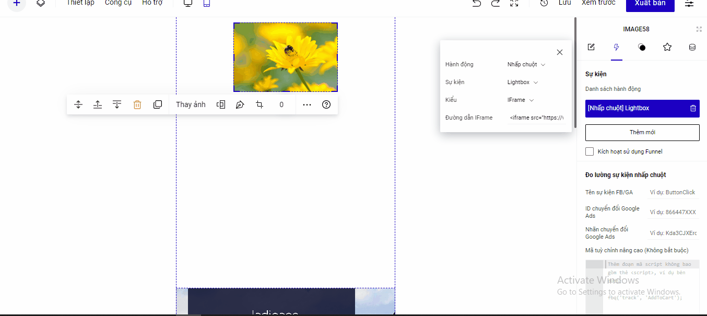Click the Thay ảnh button

pos(191,104)
